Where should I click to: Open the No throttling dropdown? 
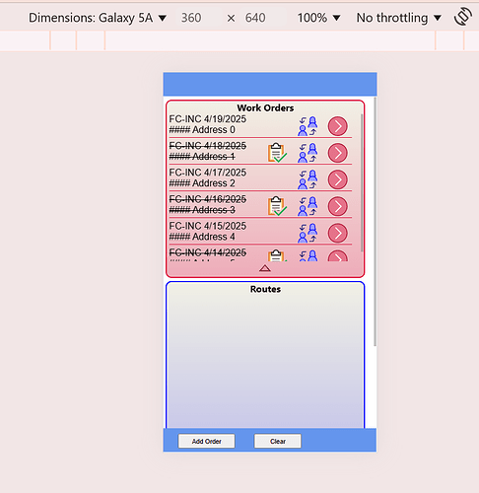(398, 18)
